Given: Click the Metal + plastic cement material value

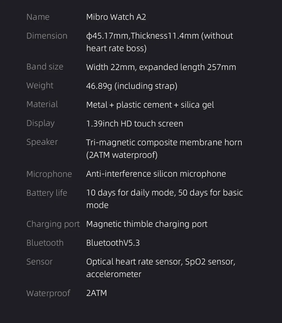Looking at the screenshot, I should pos(150,105).
